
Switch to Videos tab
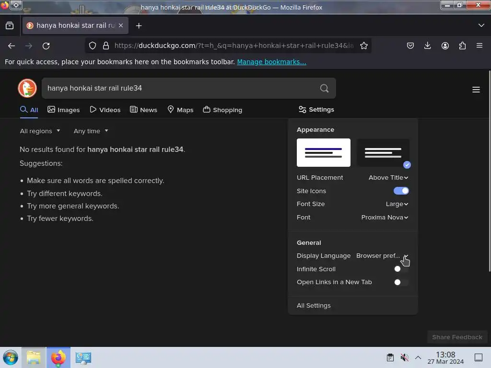105,110
